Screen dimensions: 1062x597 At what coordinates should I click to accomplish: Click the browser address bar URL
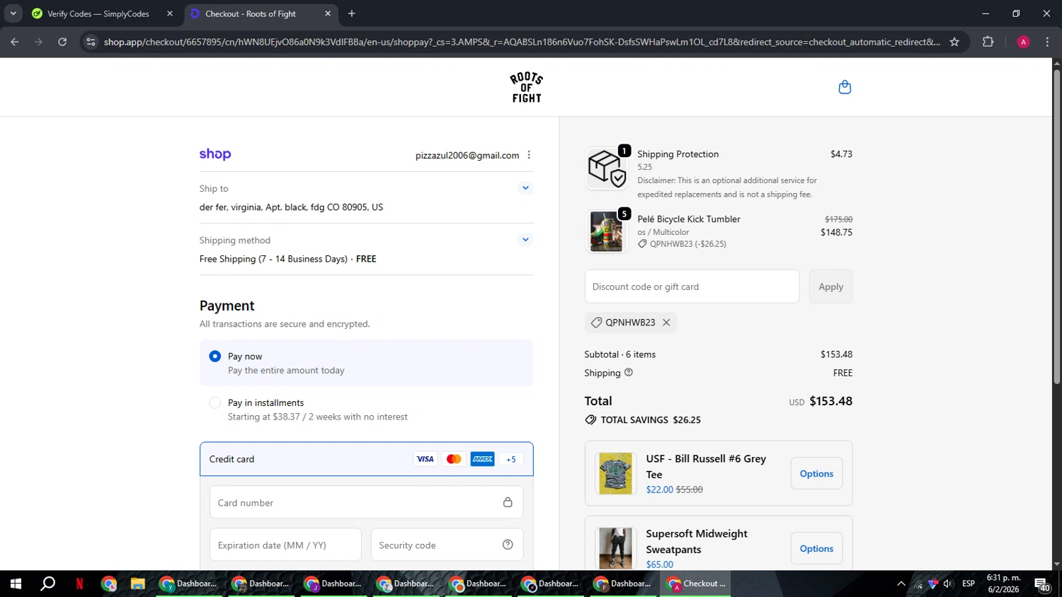522,42
